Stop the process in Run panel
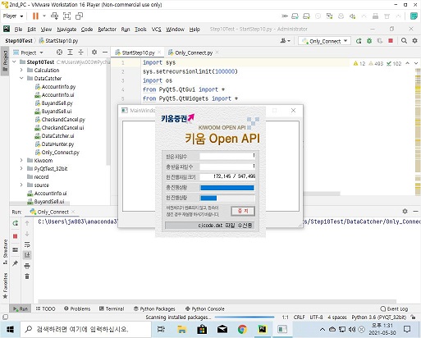The image size is (421, 338). [x=16, y=236]
